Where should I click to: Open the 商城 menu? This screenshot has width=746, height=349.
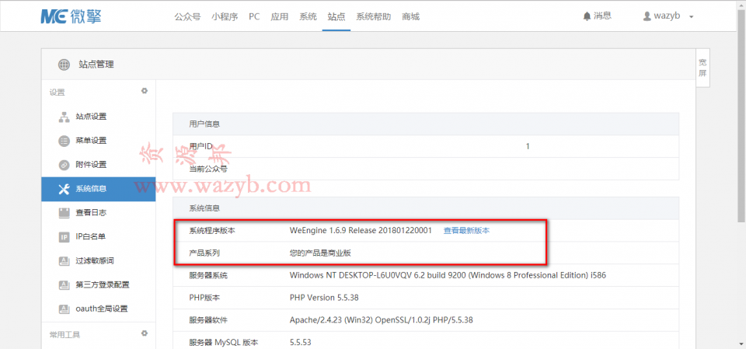pyautogui.click(x=410, y=16)
